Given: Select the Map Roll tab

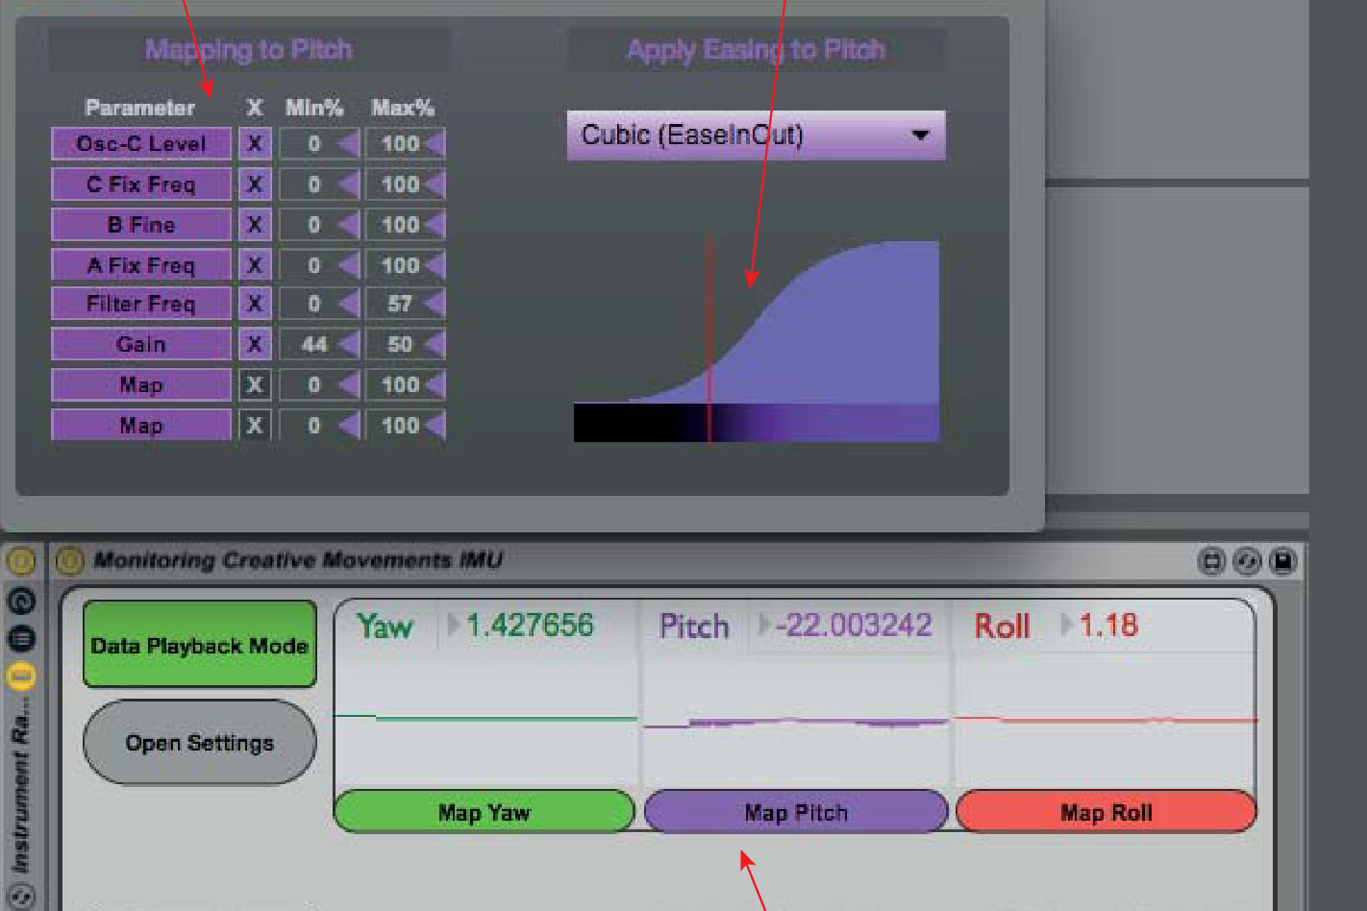Looking at the screenshot, I should tap(1106, 813).
